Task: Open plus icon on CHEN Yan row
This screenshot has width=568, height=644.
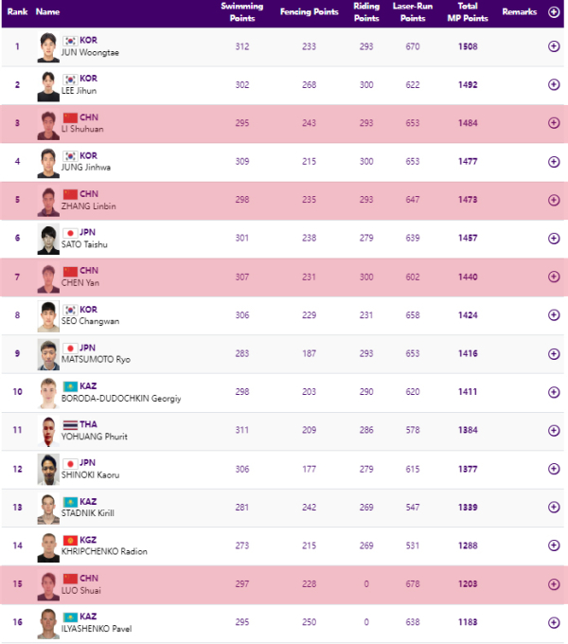Action: coord(554,277)
